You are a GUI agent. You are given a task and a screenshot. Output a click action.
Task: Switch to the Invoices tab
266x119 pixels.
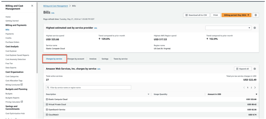click(93, 59)
